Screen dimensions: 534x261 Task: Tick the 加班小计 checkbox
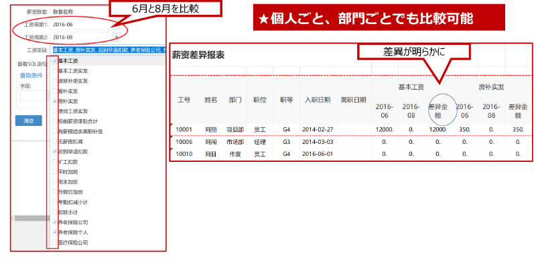tap(54, 212)
